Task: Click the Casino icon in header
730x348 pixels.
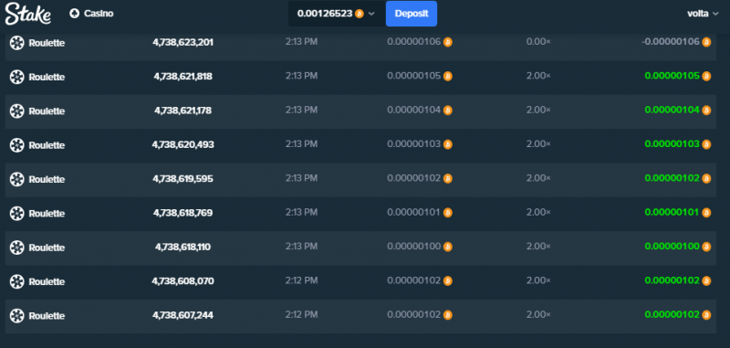Action: point(74,14)
